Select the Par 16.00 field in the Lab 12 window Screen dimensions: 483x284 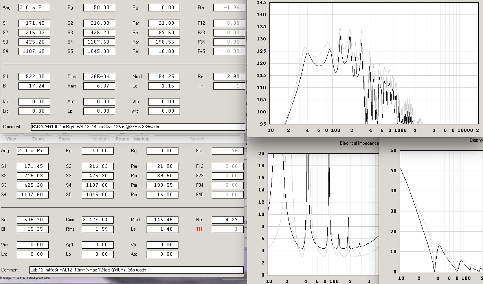tap(162, 195)
